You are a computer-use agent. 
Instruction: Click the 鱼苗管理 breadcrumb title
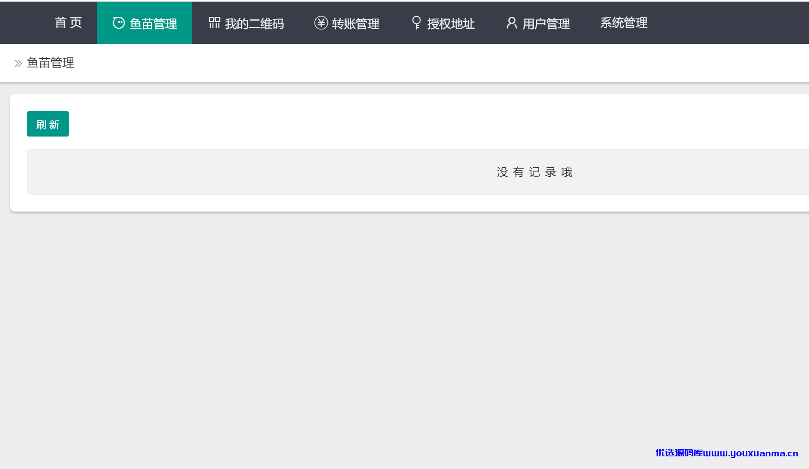tap(51, 63)
